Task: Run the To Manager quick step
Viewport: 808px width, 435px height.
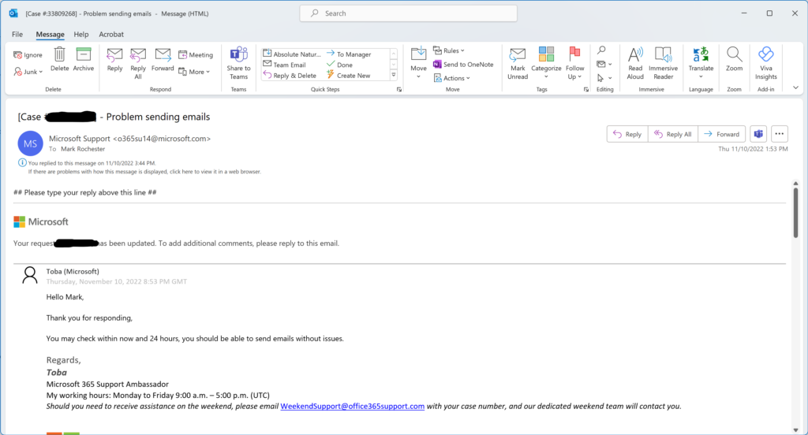Action: [x=349, y=54]
